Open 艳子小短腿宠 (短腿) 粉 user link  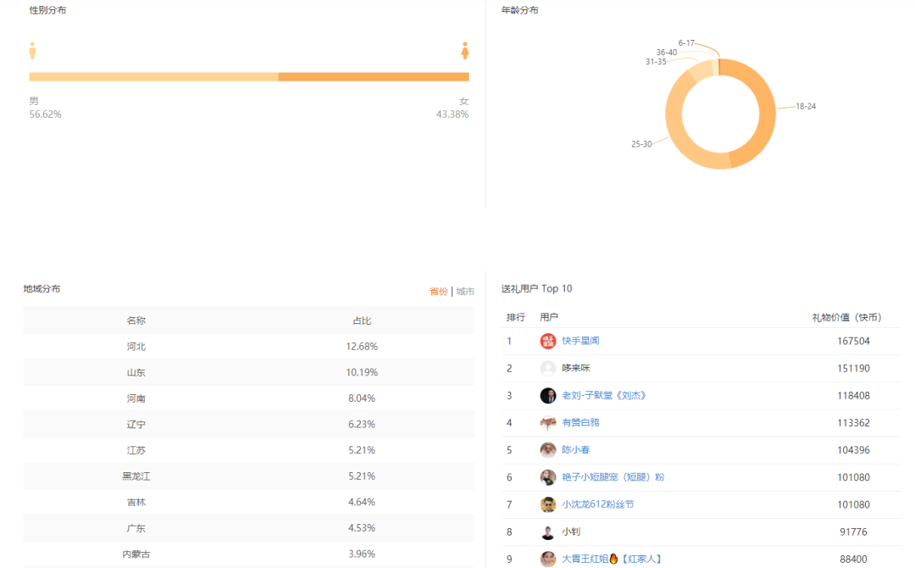pyautogui.click(x=613, y=477)
